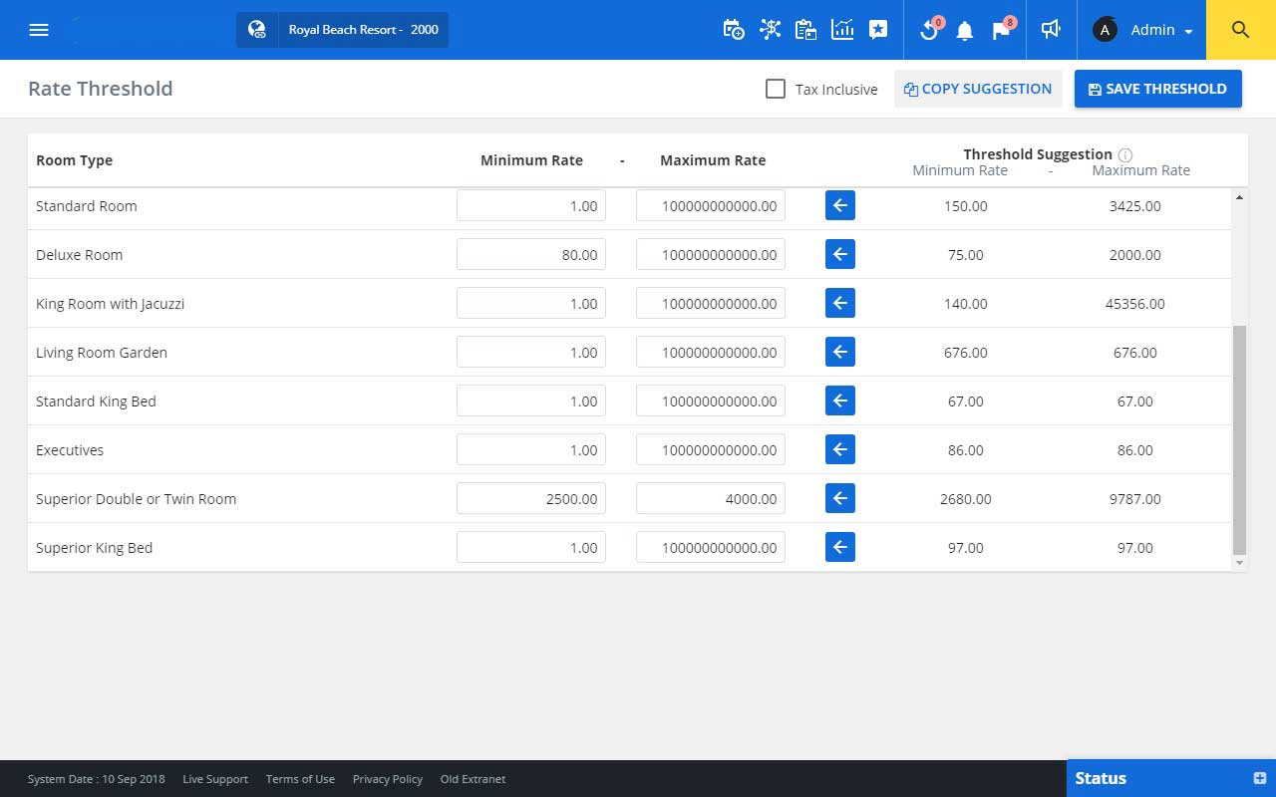Screen dimensions: 1276x797
Task: Click Living Room Garden maximum rate field
Action: [x=711, y=352]
